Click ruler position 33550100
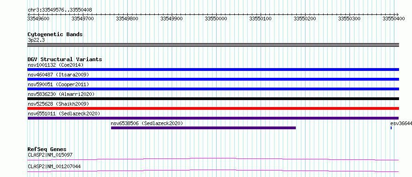The image size is (412, 177). click(x=260, y=19)
